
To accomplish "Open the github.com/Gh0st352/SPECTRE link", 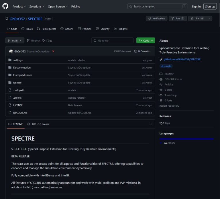I will [182, 59].
